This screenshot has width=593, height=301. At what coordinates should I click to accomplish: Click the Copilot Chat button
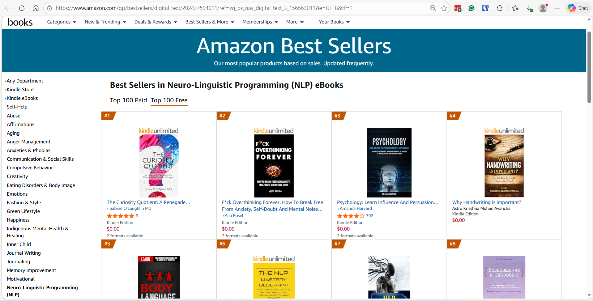(578, 8)
